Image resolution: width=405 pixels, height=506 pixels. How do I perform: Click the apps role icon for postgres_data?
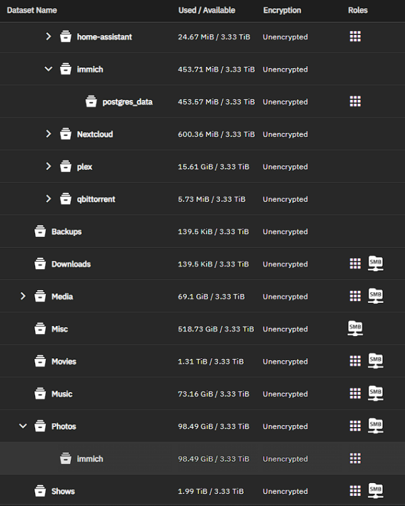pos(355,101)
